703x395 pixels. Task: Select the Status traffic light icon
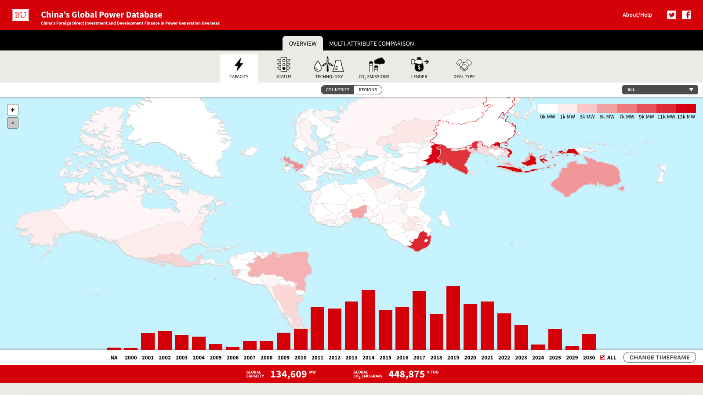pos(283,64)
